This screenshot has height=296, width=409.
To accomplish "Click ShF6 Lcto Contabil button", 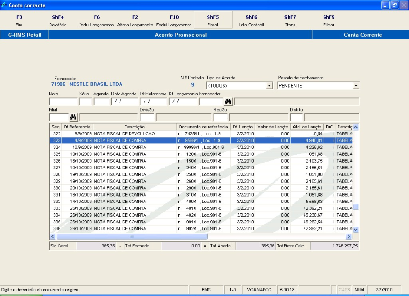I will [251, 20].
